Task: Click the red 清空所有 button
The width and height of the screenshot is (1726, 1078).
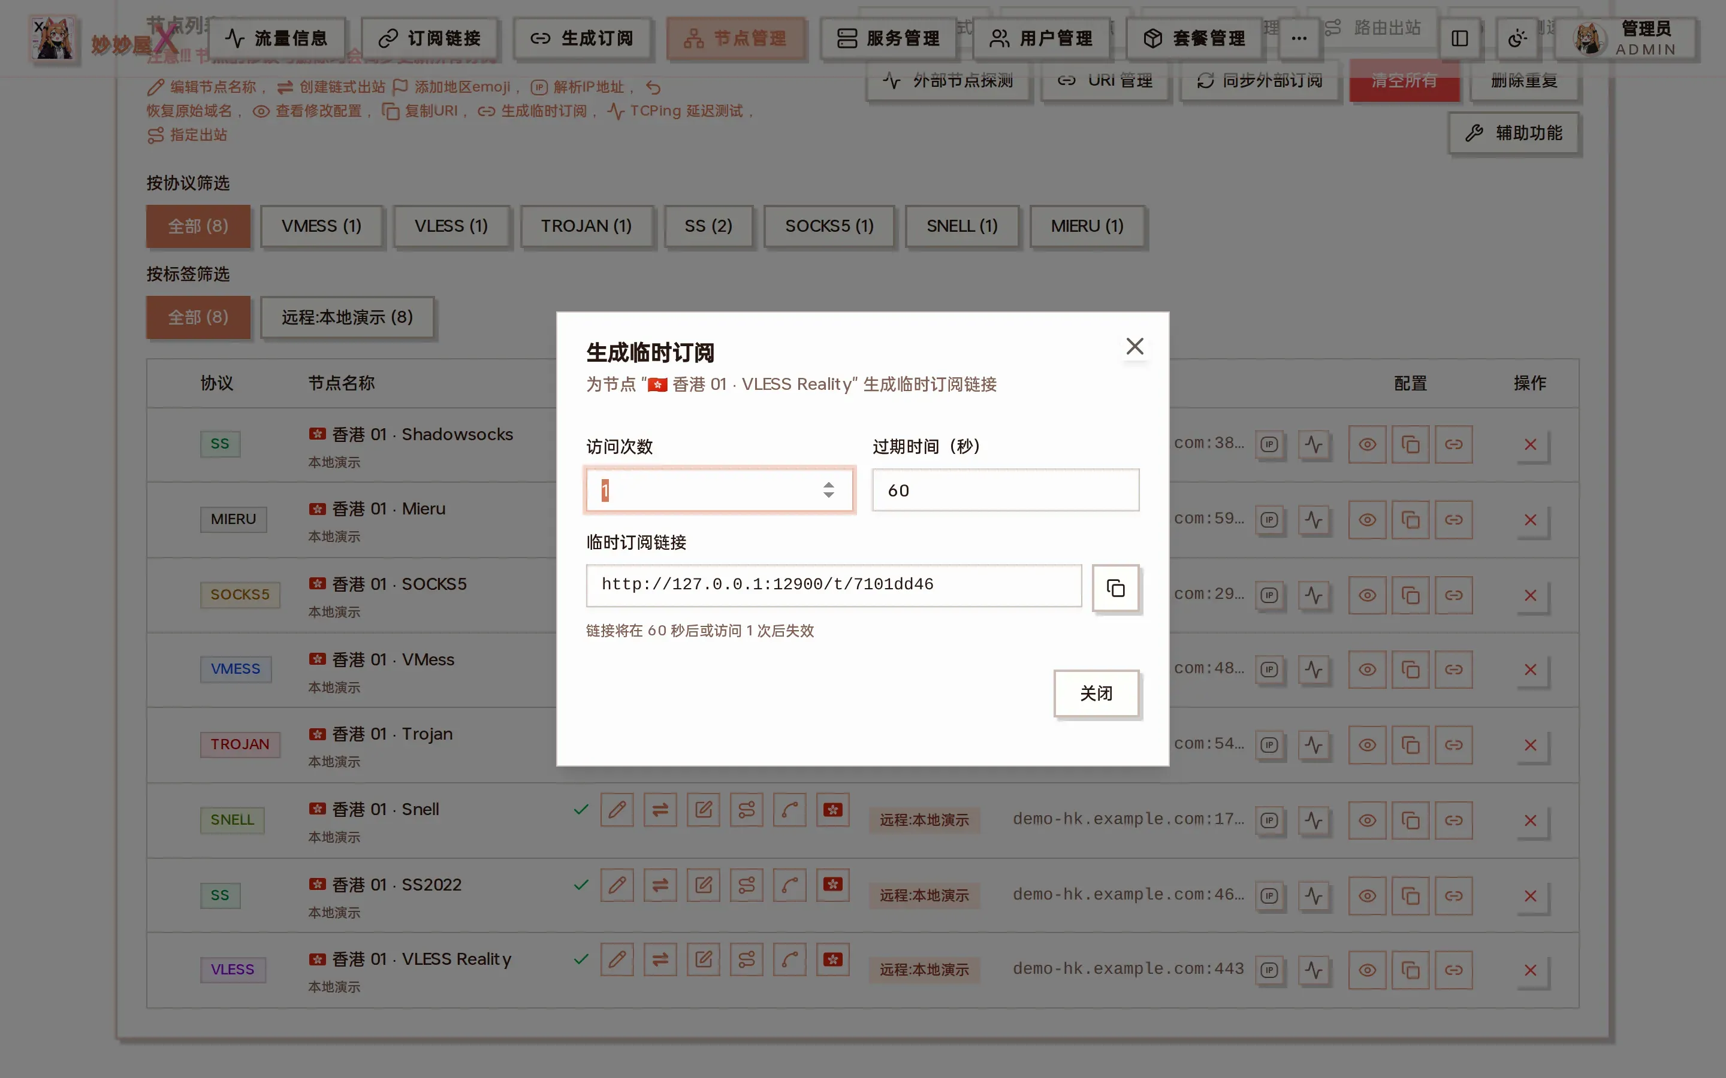Action: 1404,81
